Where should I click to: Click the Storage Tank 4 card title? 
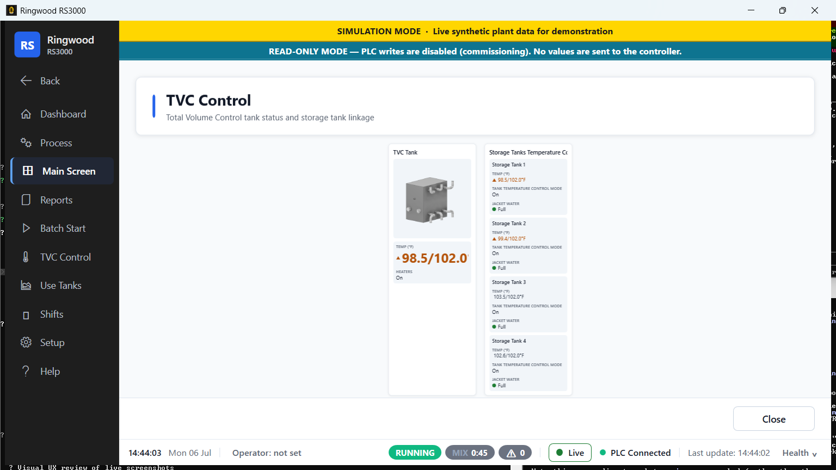(509, 341)
